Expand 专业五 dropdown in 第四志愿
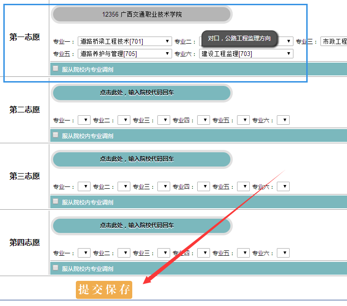347x306 pixels. [243, 253]
